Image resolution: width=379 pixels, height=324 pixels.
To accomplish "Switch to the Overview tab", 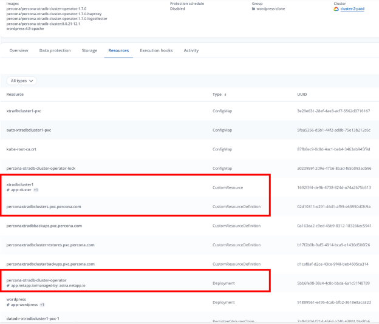I will click(x=19, y=50).
